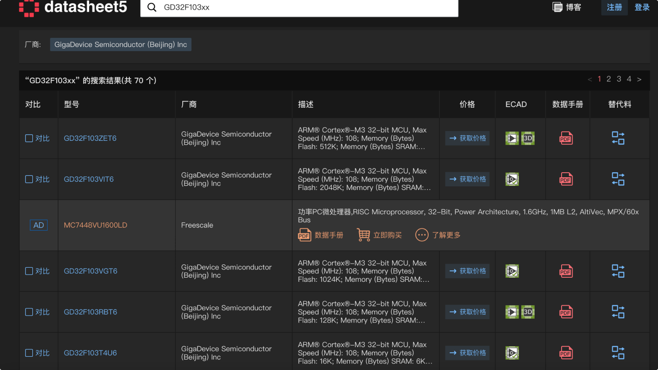Open the GD32F103VGT6 part link

click(90, 271)
